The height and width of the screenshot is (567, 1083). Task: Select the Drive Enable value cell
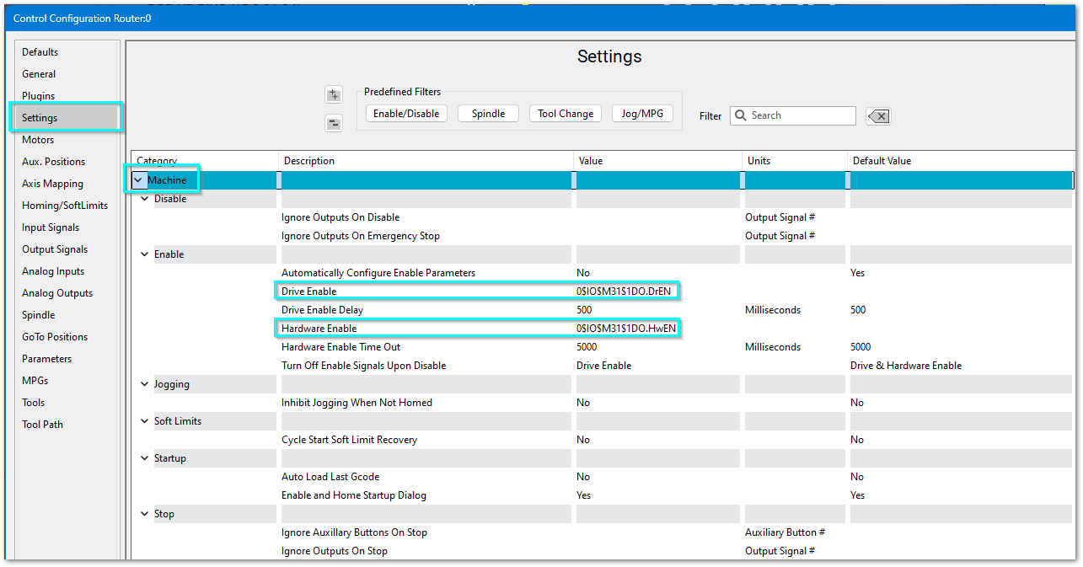[x=625, y=292]
